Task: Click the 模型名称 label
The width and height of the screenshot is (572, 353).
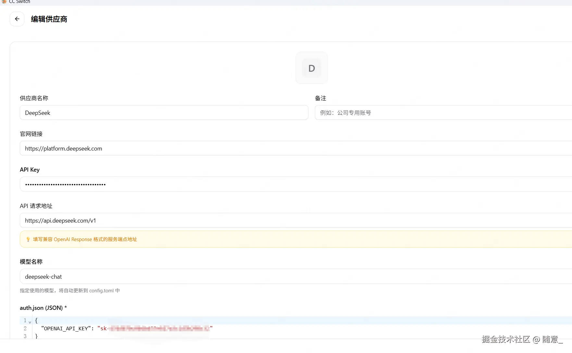Action: (31, 262)
